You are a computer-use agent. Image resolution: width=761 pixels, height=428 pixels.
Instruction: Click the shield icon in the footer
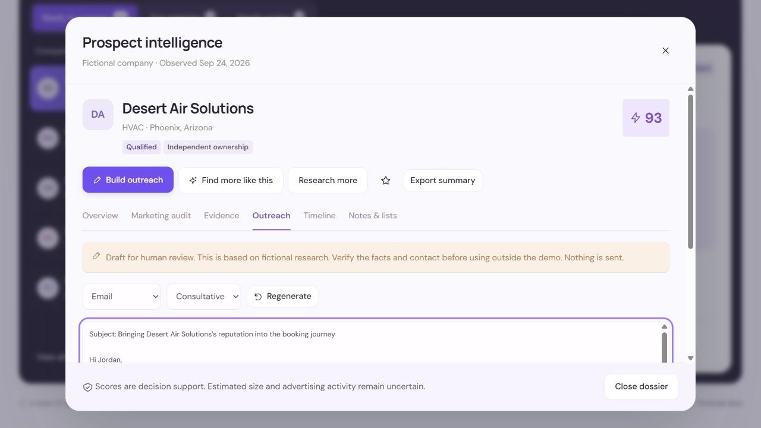[87, 387]
